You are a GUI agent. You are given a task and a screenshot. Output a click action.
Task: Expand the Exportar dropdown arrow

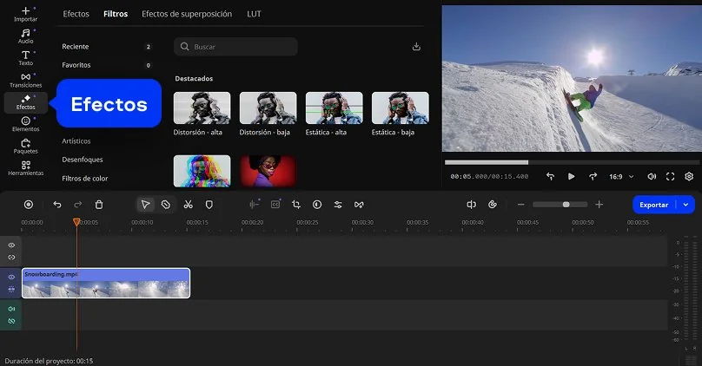(687, 205)
